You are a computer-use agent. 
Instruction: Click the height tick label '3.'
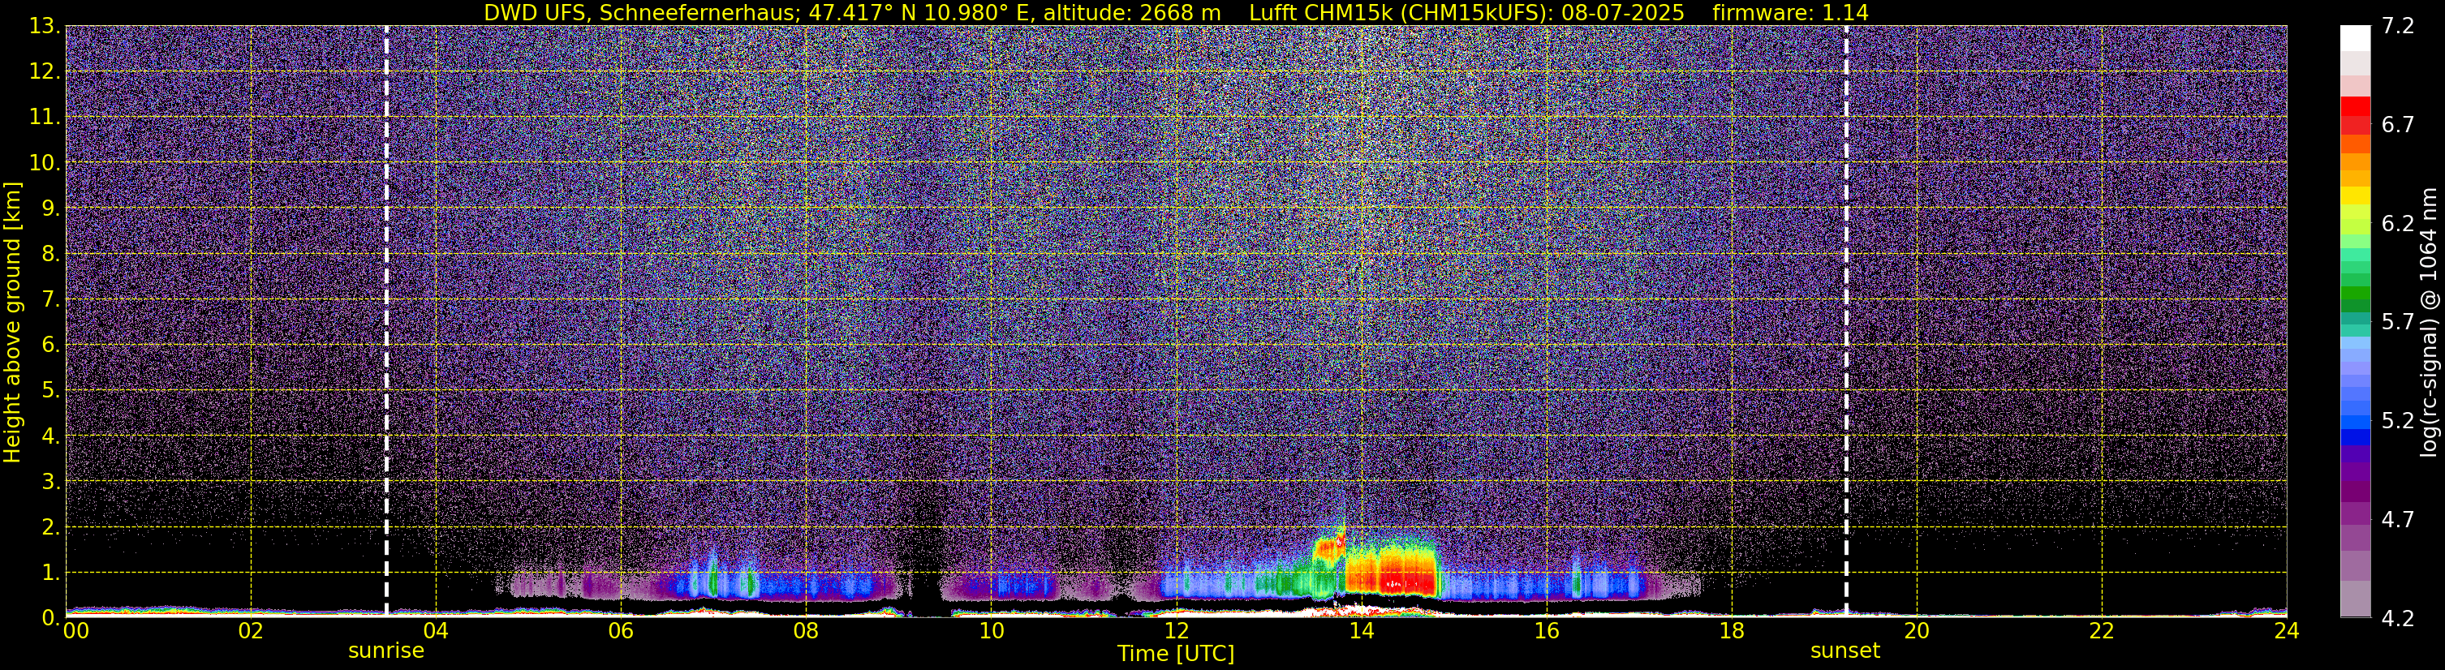(x=50, y=482)
